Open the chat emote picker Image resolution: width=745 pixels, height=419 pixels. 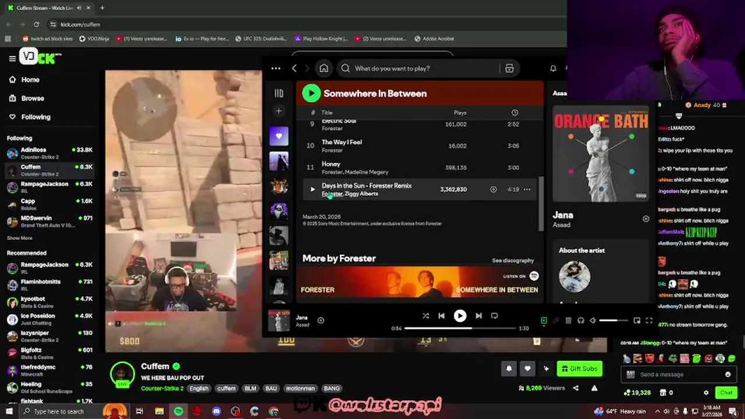coord(728,375)
